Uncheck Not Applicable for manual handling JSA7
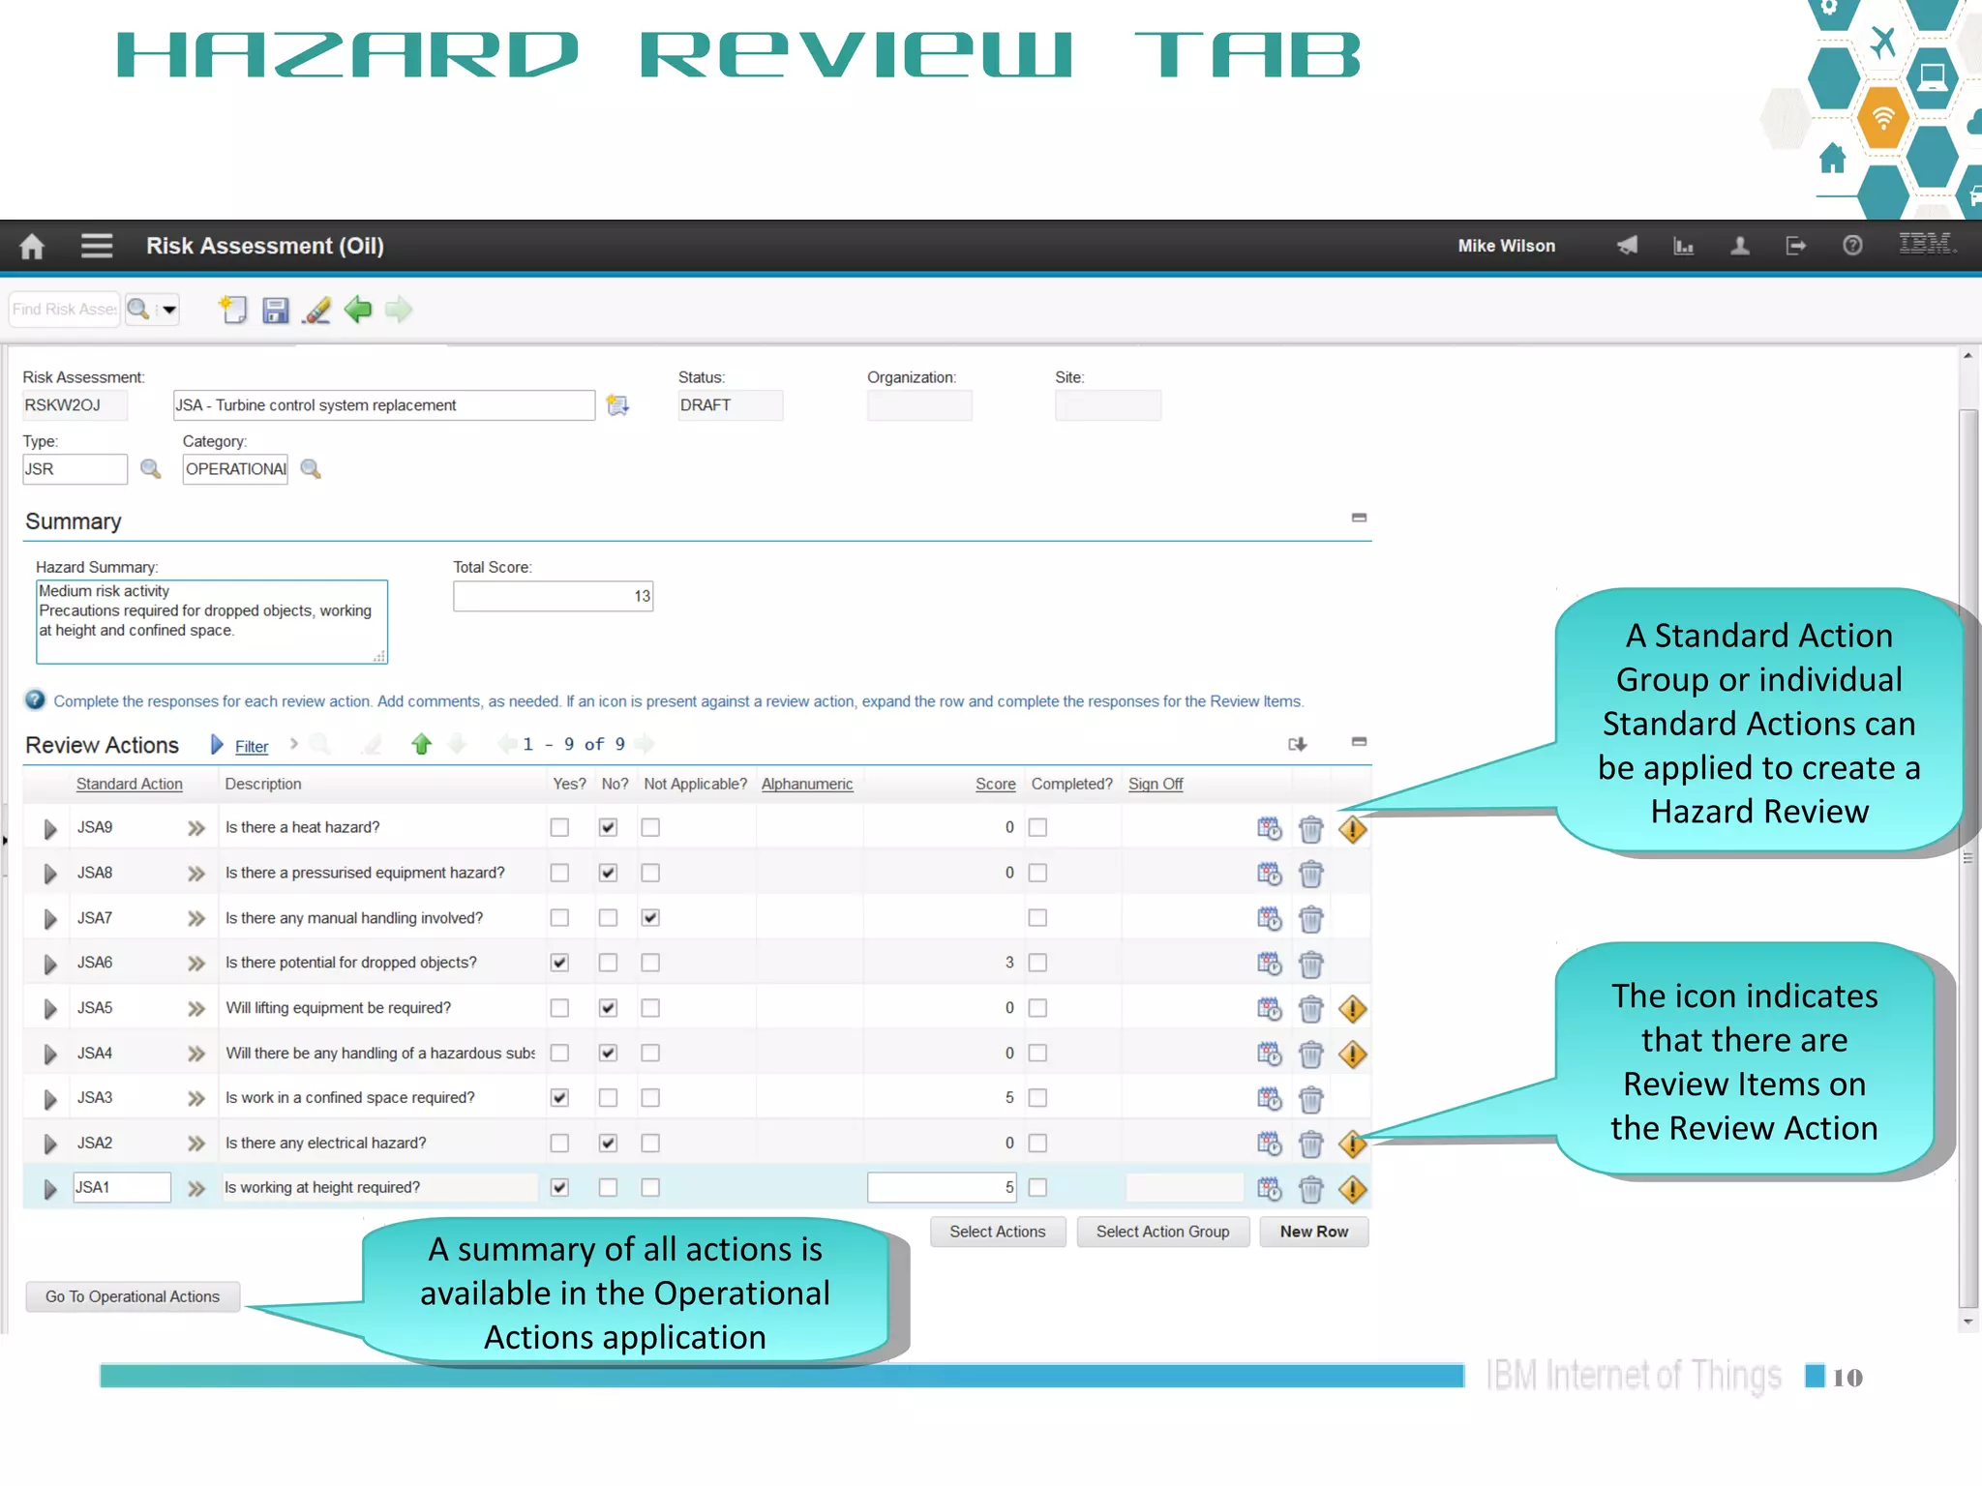Image resolution: width=1982 pixels, height=1486 pixels. coord(650,917)
